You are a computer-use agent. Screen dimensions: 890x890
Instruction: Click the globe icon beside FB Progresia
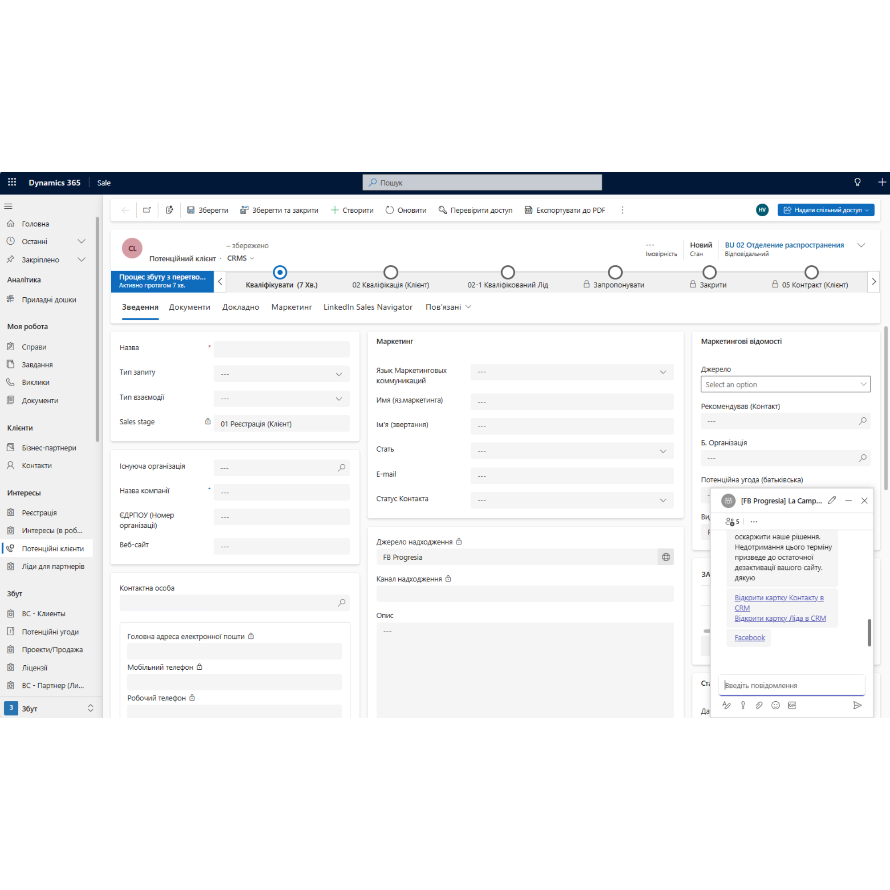click(x=666, y=557)
